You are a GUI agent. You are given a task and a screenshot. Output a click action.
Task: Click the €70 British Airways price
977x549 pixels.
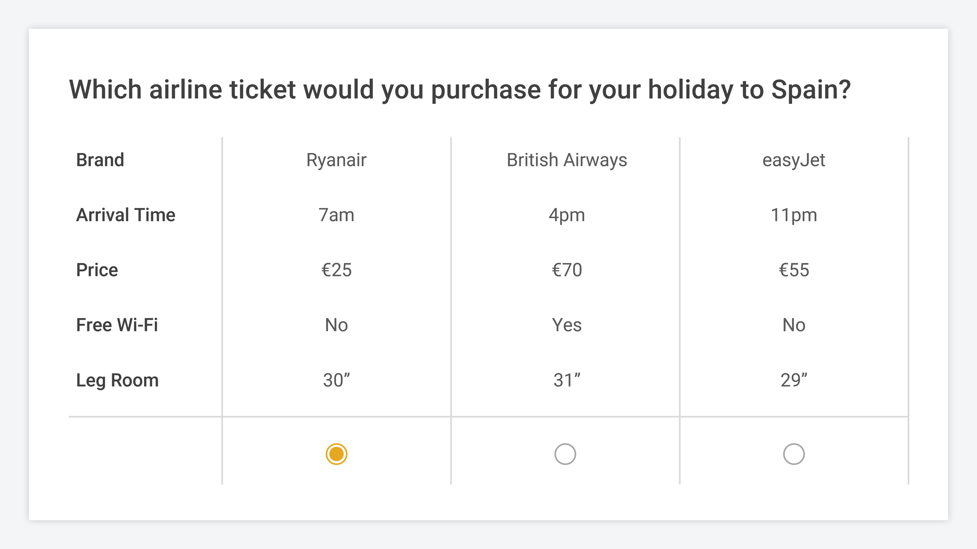(x=567, y=270)
